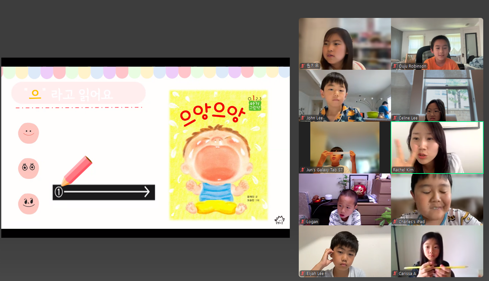Click the crying baby book cover image

point(218,156)
